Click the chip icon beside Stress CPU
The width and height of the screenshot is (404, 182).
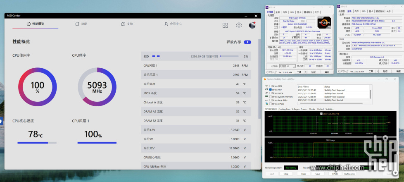[266, 86]
